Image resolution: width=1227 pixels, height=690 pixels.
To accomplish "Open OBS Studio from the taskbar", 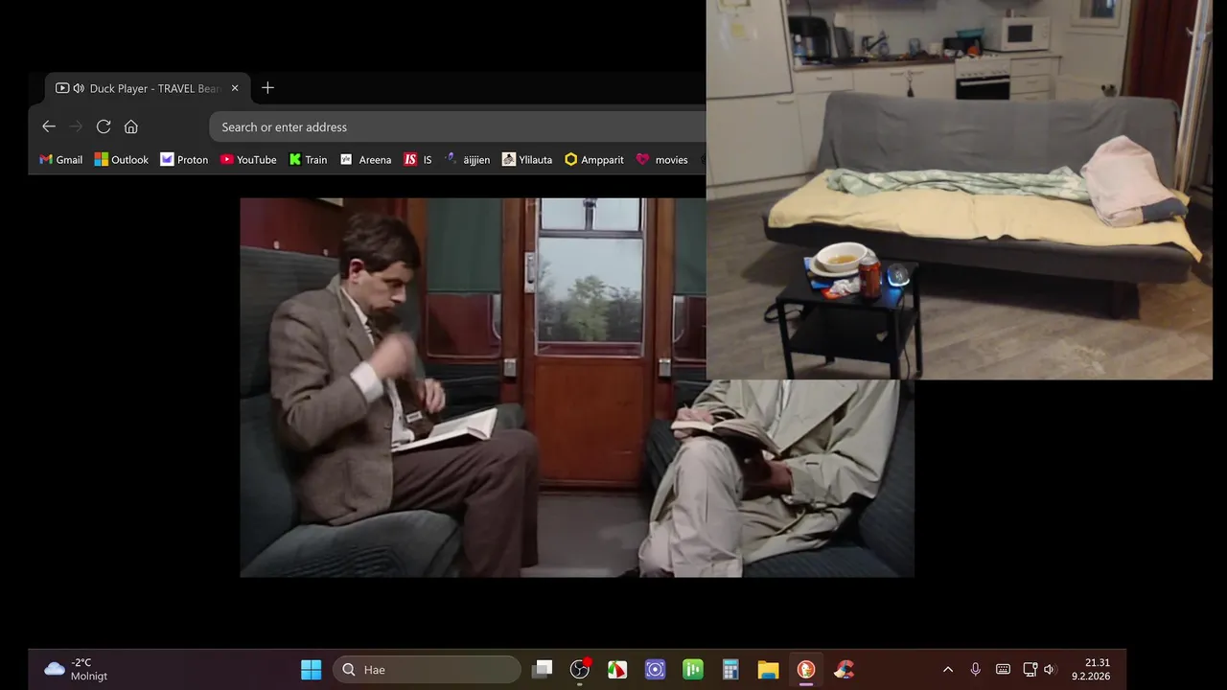I will click(579, 670).
